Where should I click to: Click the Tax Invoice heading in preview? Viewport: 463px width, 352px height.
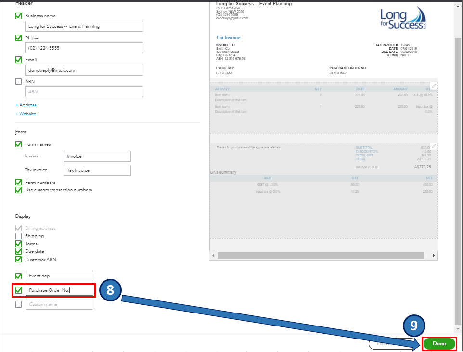[228, 38]
